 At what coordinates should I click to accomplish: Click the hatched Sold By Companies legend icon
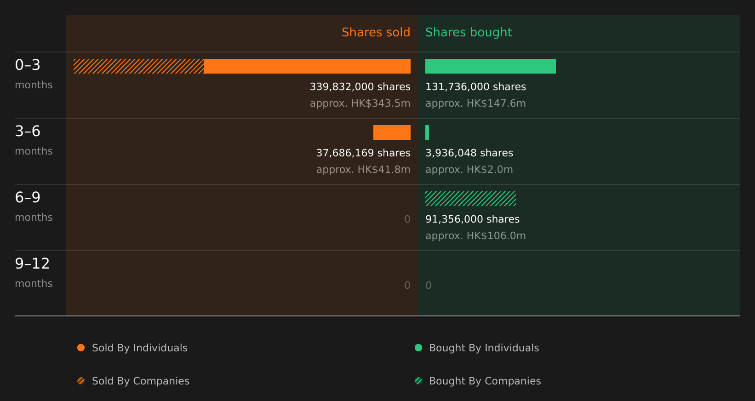(81, 381)
